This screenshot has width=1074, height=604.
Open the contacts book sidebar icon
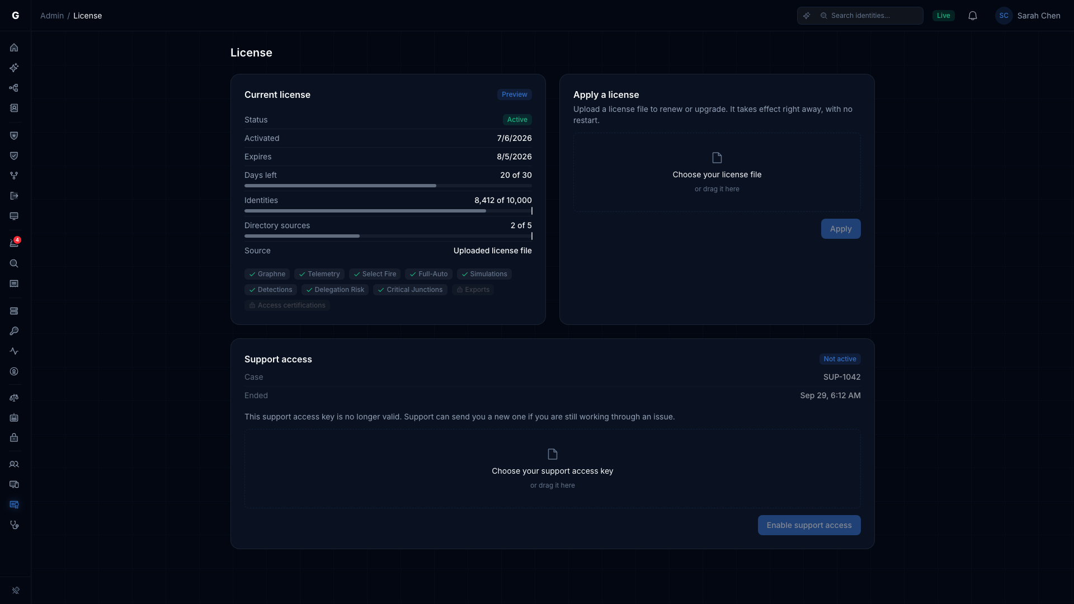click(14, 108)
